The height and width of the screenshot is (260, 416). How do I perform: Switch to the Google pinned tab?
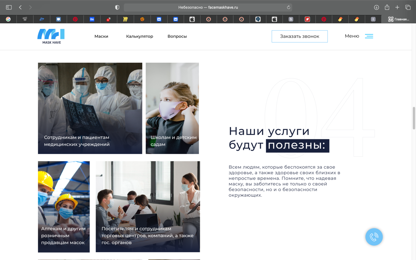tap(8, 19)
